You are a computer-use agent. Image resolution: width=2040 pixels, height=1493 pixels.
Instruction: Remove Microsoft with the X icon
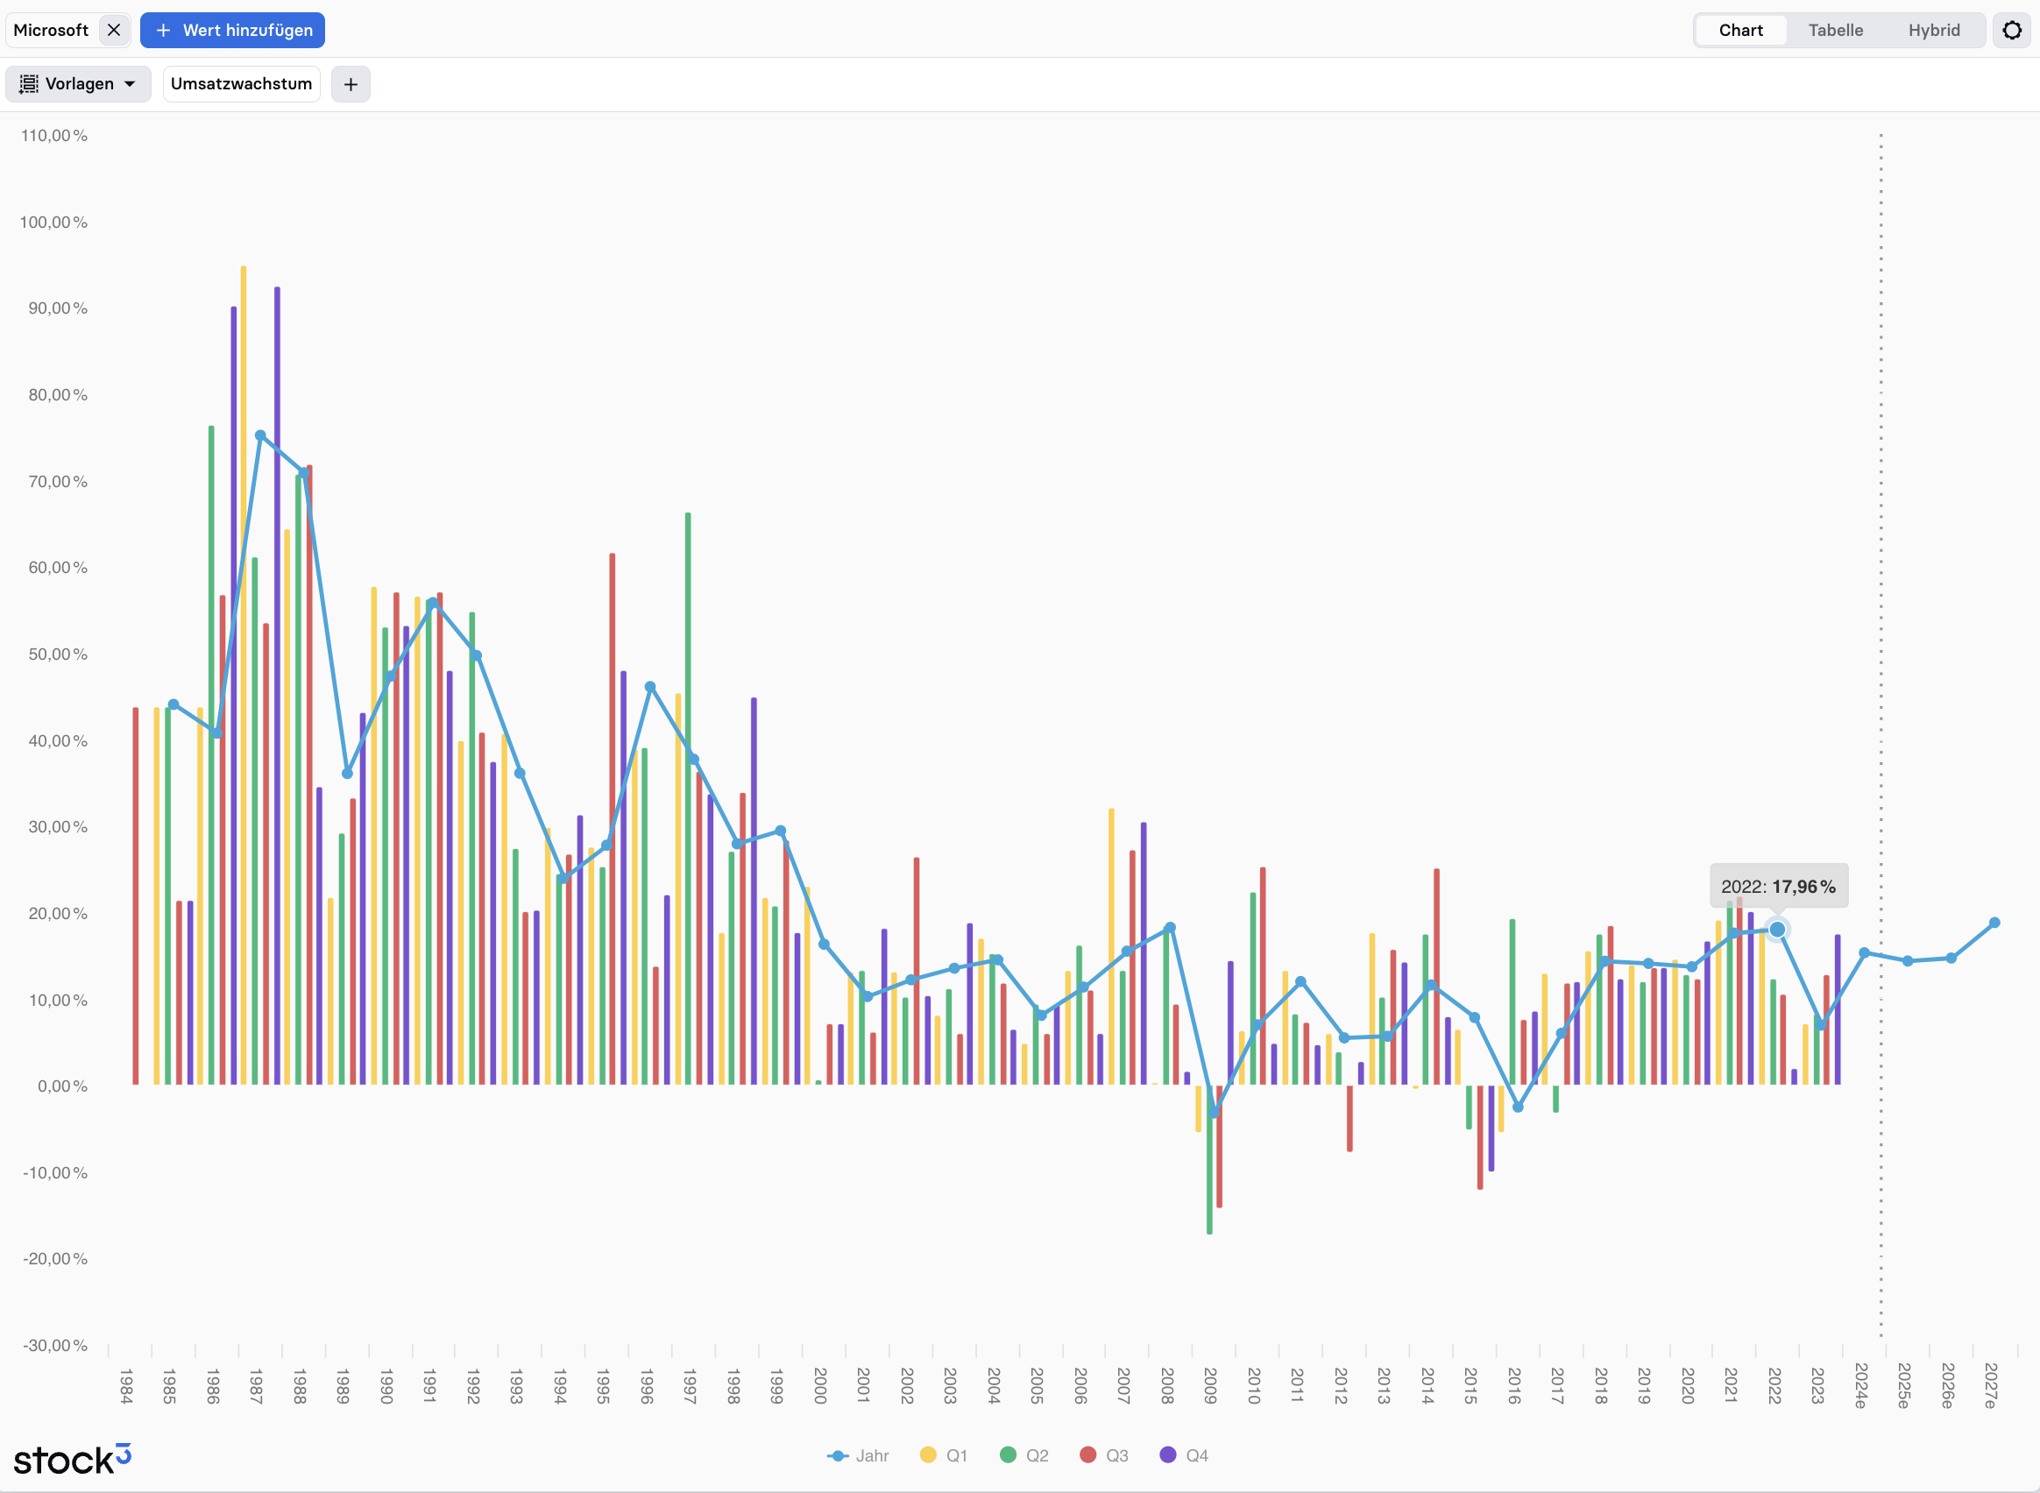pos(114,30)
